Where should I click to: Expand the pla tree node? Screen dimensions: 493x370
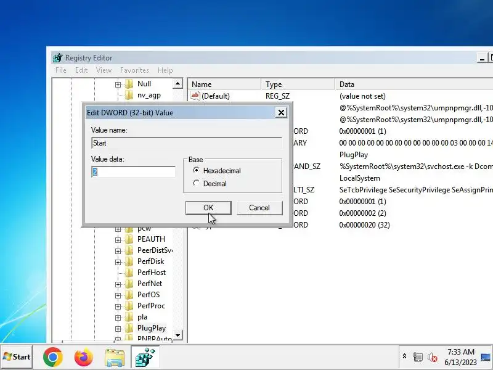click(x=118, y=318)
